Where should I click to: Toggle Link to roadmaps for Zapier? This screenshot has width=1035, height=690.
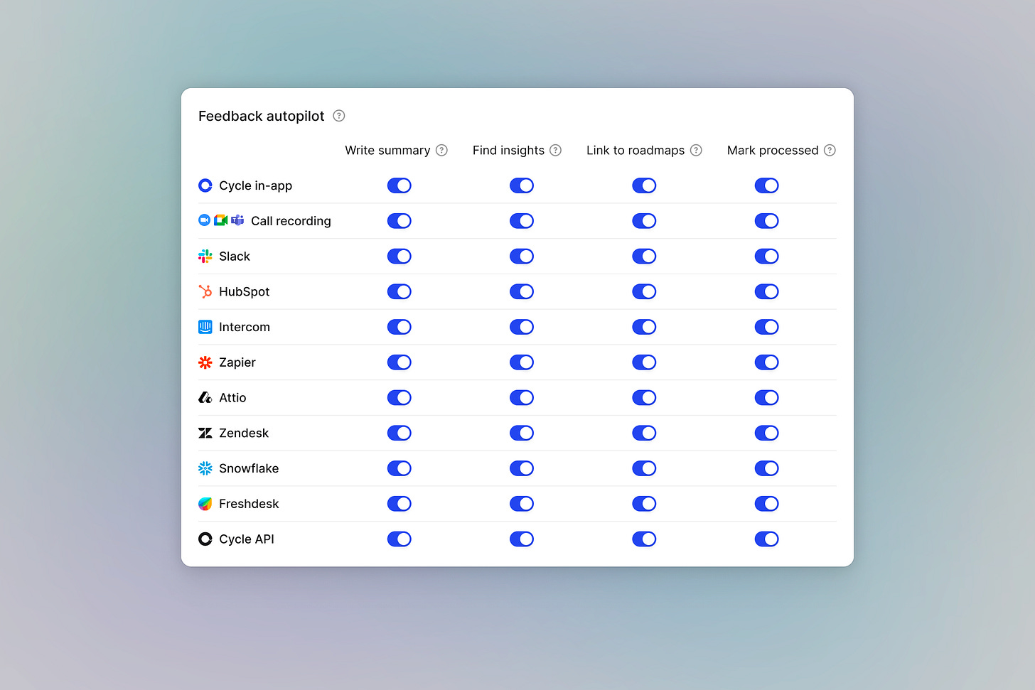click(644, 362)
